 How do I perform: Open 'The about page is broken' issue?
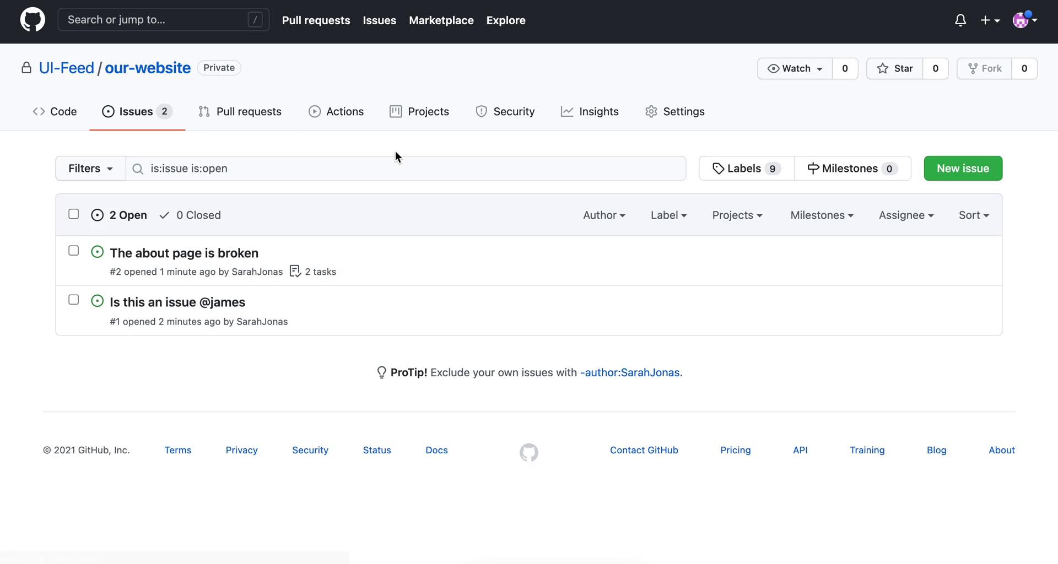point(184,253)
